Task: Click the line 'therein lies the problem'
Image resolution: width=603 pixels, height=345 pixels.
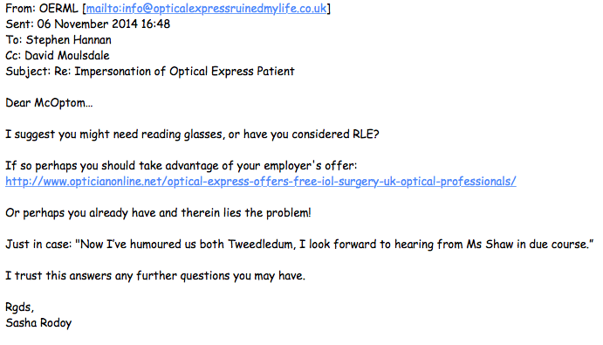Action: coord(158,213)
